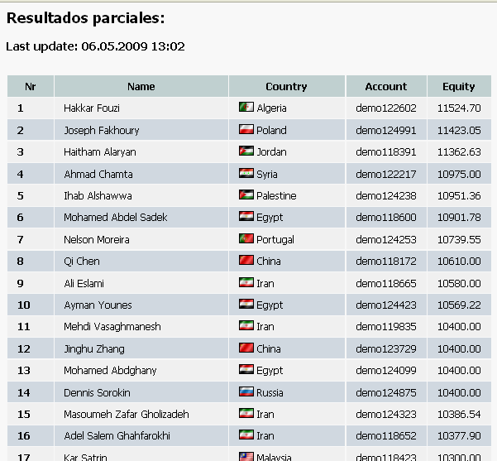
Task: Click the Russia flag icon
Action: pyautogui.click(x=246, y=392)
